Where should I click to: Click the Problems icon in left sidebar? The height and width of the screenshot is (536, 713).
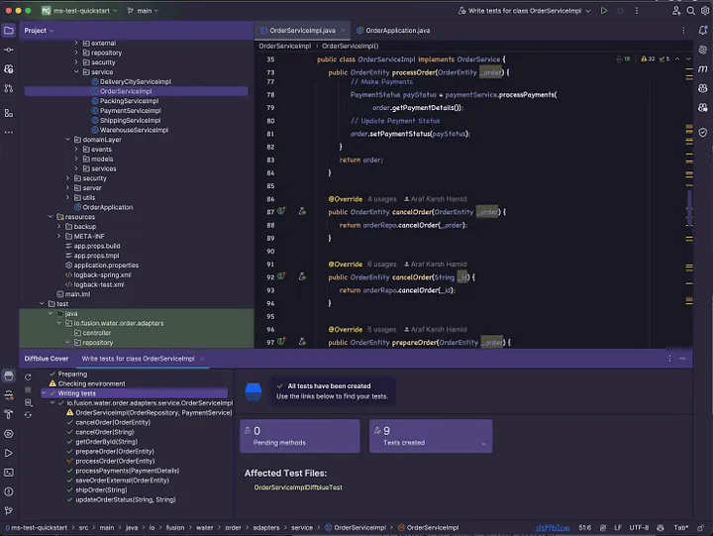(9, 490)
